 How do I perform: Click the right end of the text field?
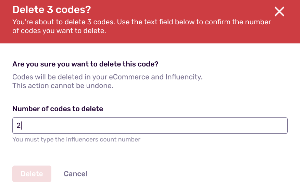point(281,126)
